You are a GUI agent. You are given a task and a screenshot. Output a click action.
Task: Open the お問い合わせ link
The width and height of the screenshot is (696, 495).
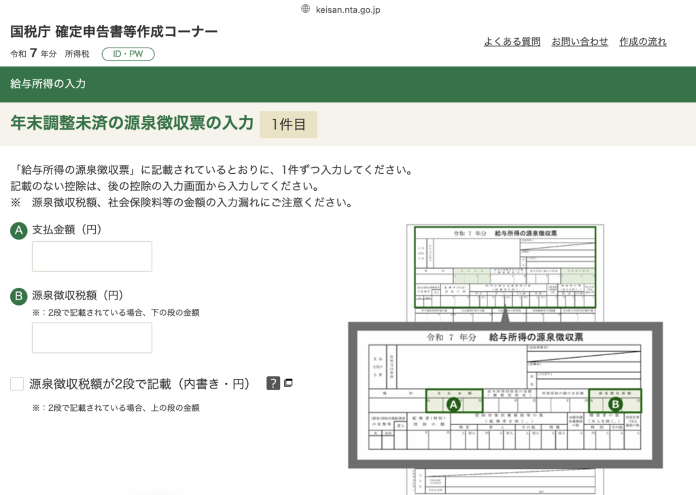580,41
